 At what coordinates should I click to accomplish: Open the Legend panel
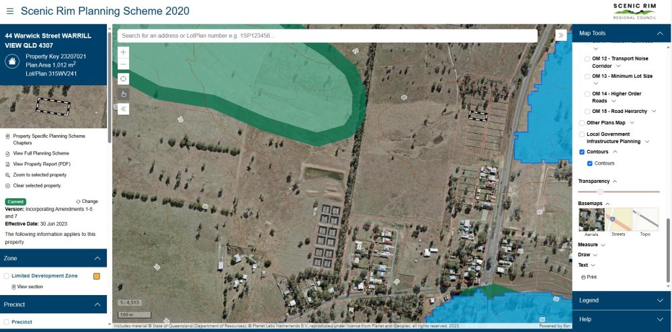coord(660,300)
